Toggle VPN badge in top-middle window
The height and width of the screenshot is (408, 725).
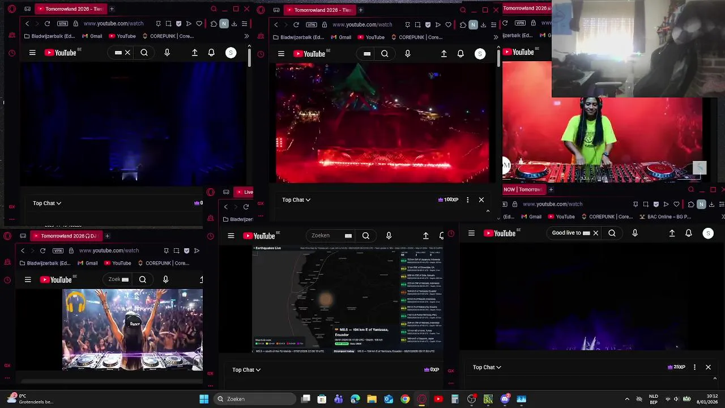312,25
